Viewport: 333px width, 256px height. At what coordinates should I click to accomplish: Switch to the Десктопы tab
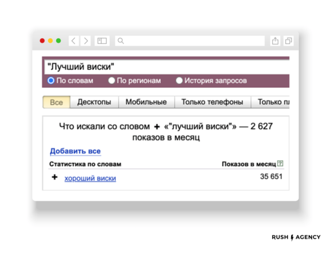[94, 102]
